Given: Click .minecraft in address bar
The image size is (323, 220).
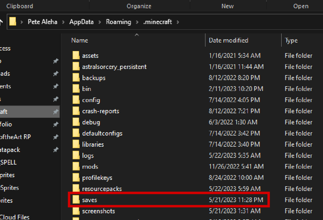Looking at the screenshot, I should click(x=158, y=22).
